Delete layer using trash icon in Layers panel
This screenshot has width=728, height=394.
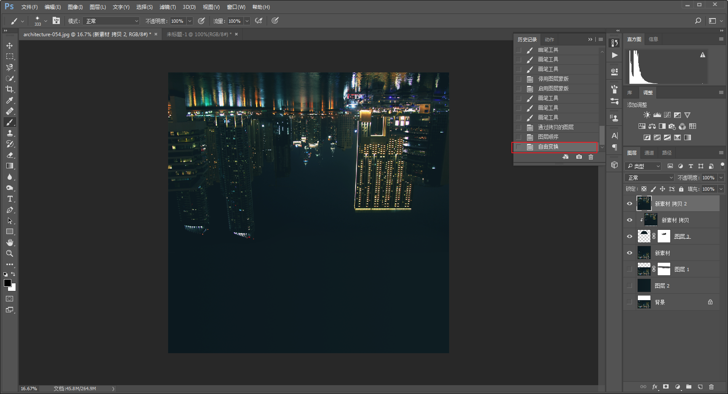coord(711,386)
